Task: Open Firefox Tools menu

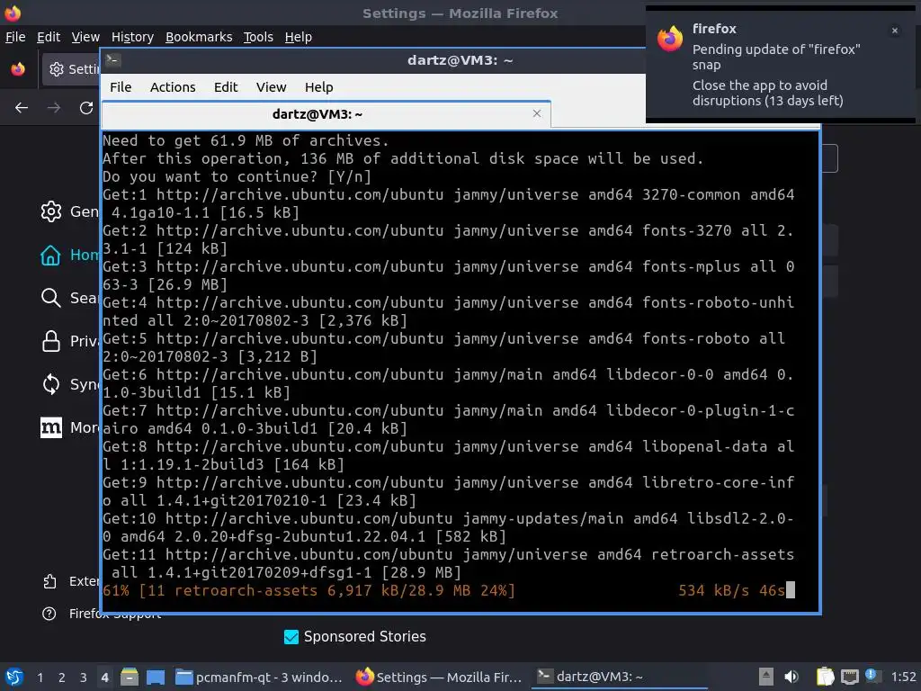Action: click(x=258, y=37)
